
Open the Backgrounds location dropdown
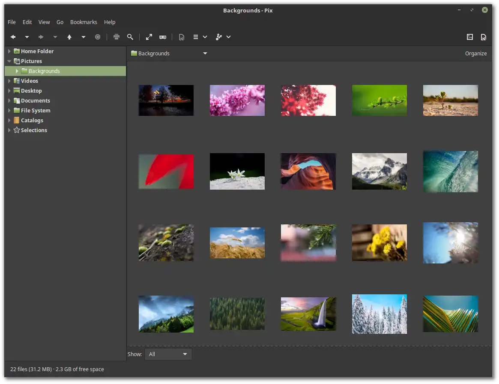click(205, 54)
